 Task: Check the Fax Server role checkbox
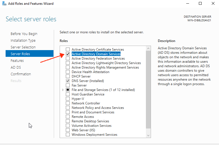[67, 85]
